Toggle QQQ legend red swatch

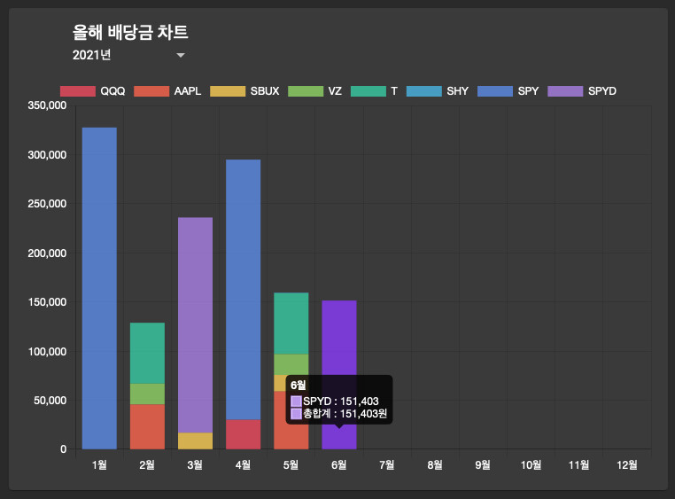78,91
